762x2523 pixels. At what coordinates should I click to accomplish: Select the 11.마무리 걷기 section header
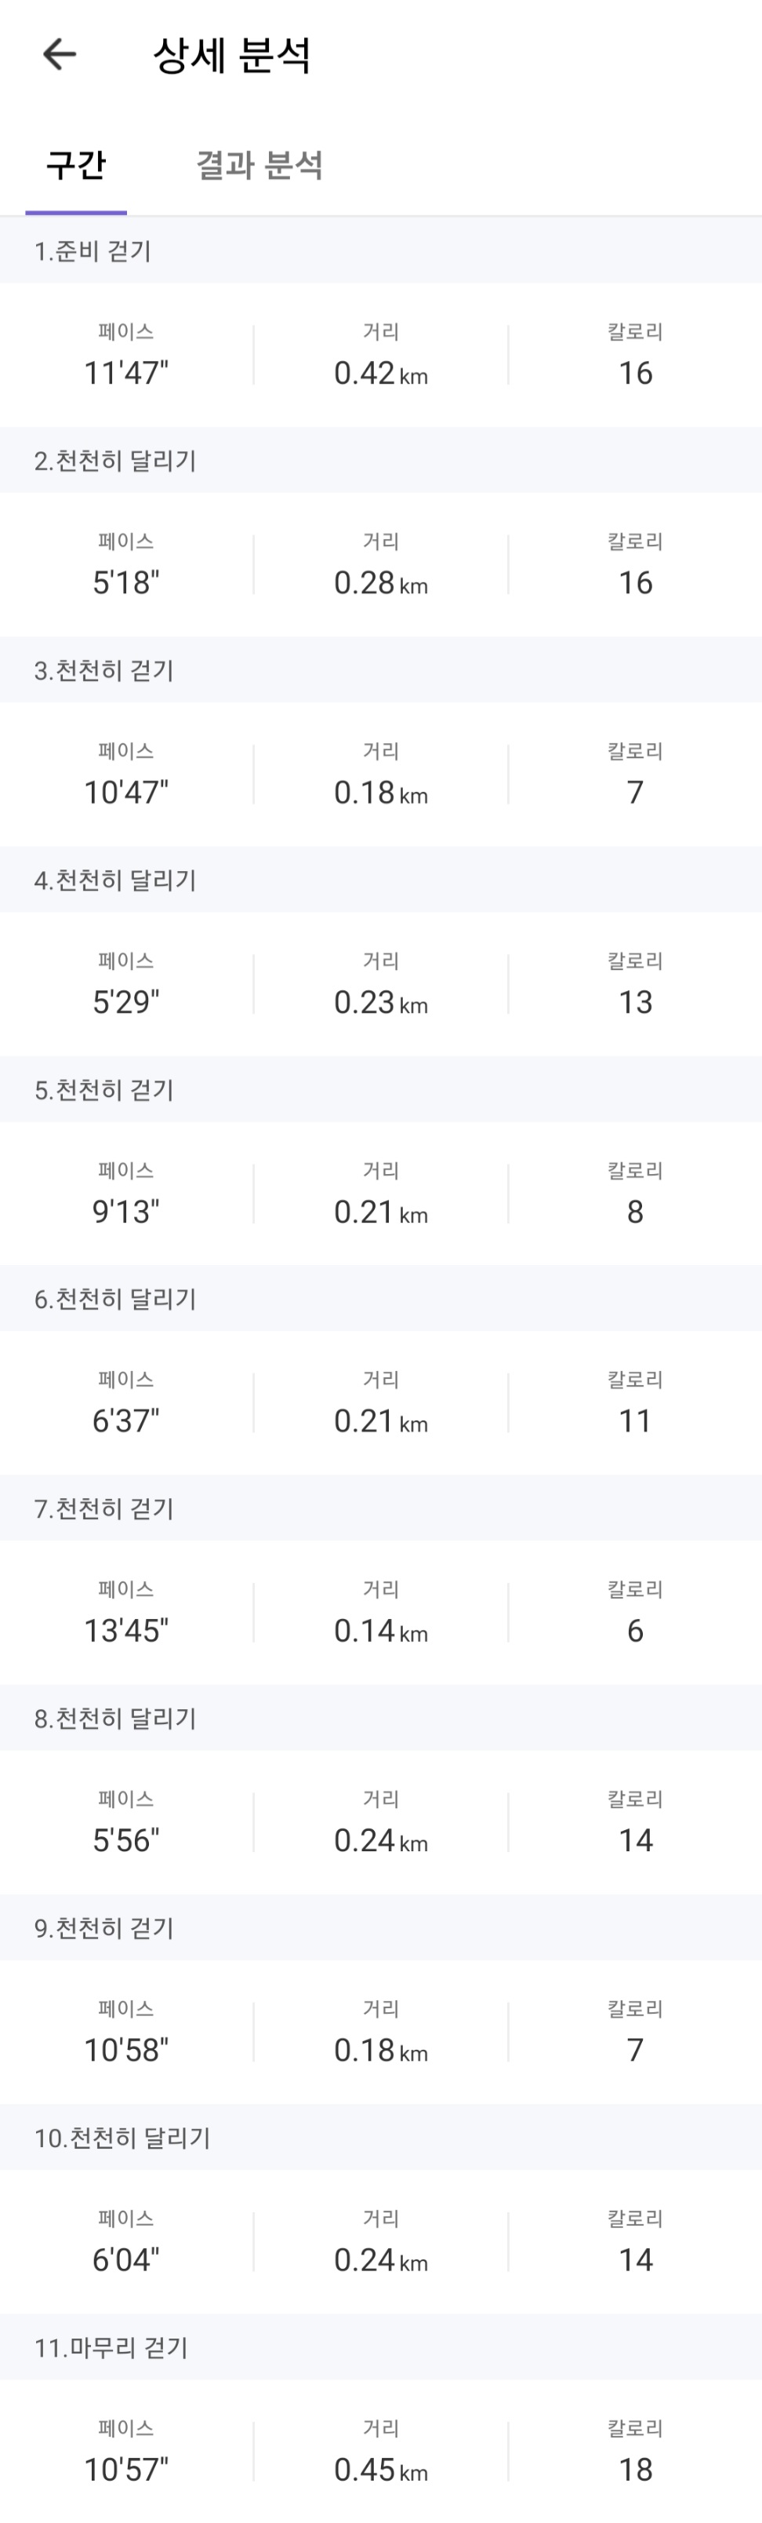point(380,2346)
